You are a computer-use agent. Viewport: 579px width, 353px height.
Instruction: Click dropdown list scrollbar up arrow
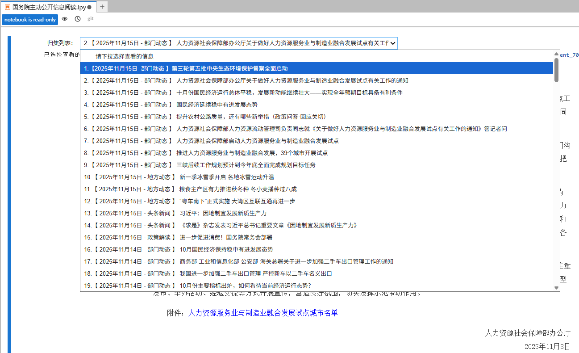coord(556,53)
